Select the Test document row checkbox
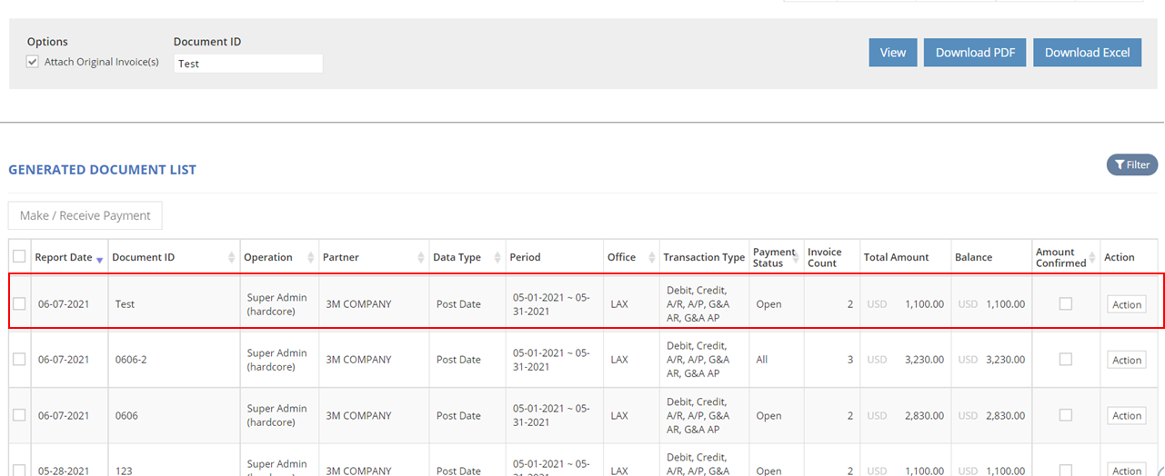1165x476 pixels. pos(19,304)
